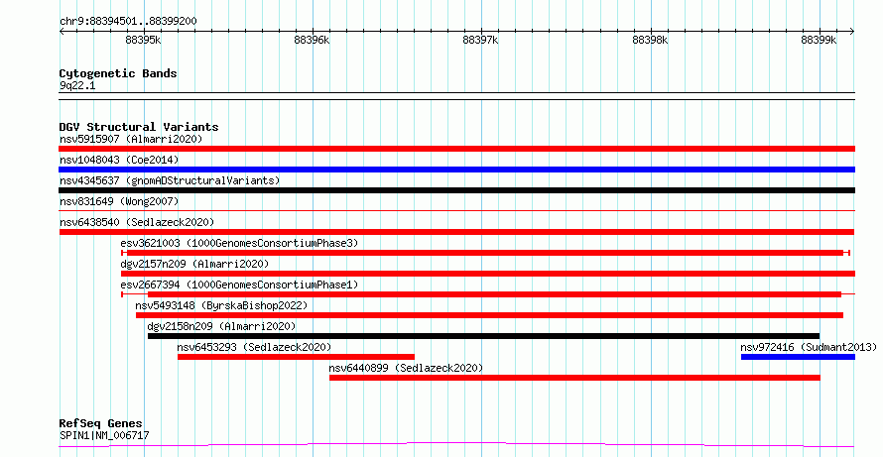Select the blue bar for nsv1048043
The height and width of the screenshot is (457, 883).
pyautogui.click(x=456, y=170)
